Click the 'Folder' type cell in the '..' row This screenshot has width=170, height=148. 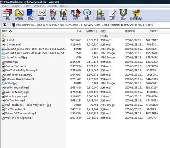point(104,36)
